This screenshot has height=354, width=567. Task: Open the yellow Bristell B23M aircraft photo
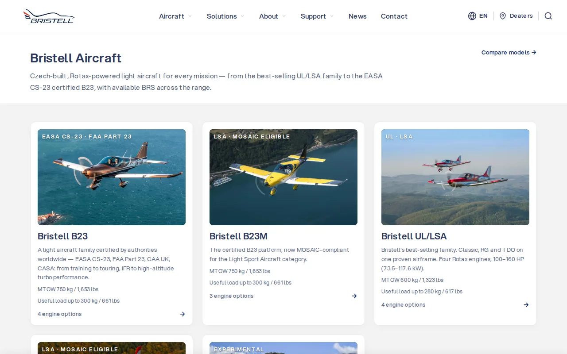pos(283,177)
